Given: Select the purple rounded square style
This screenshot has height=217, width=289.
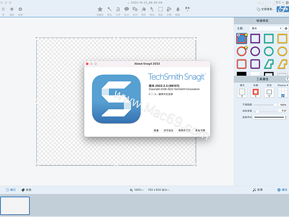Looking at the screenshot, I should tap(255, 64).
